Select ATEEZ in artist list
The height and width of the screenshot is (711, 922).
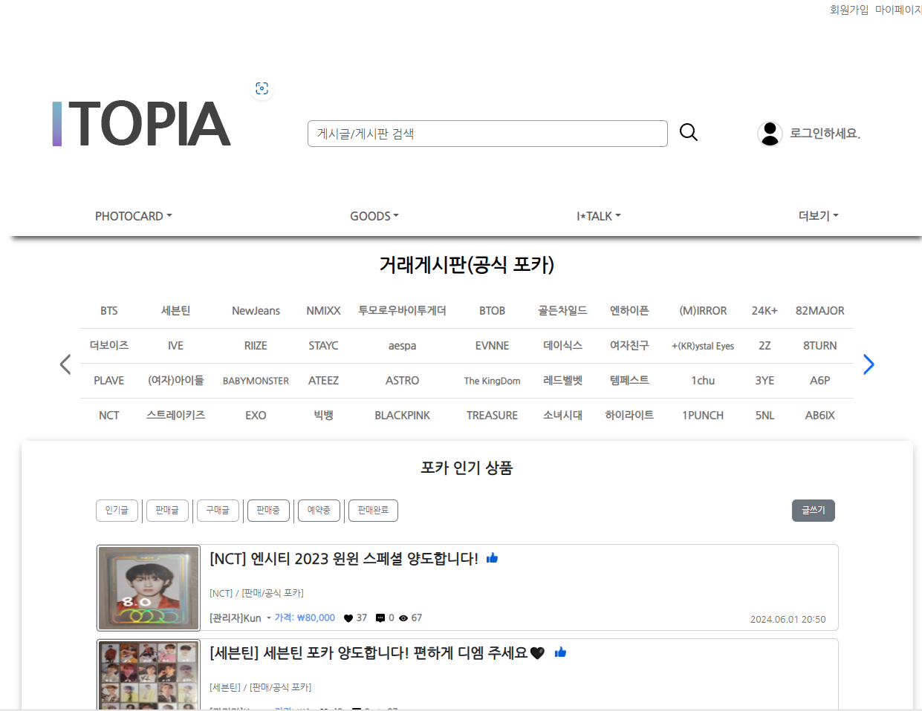point(323,381)
